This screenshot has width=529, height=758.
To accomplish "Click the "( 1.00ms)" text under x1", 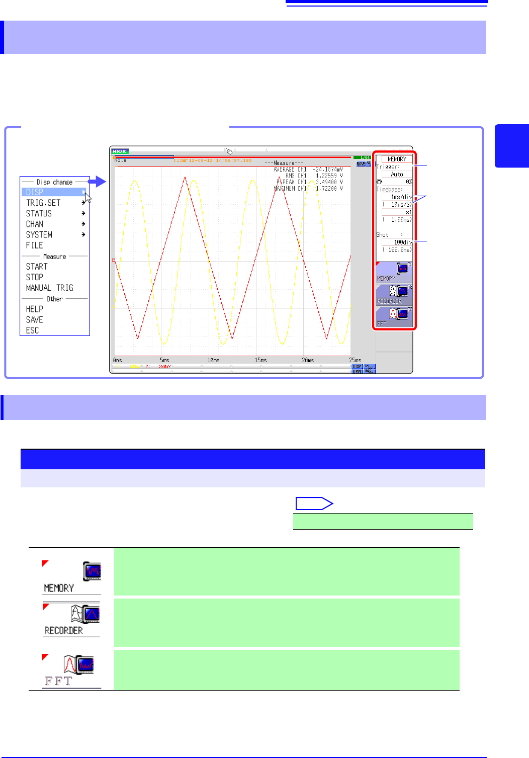I will 397,219.
